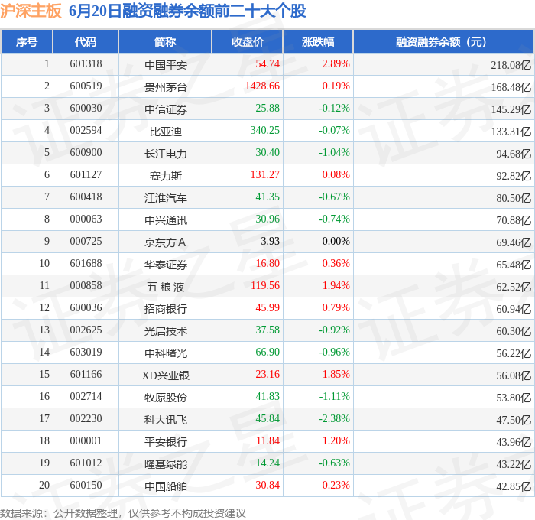
Task: Click change value 2.89%
Action: click(336, 63)
